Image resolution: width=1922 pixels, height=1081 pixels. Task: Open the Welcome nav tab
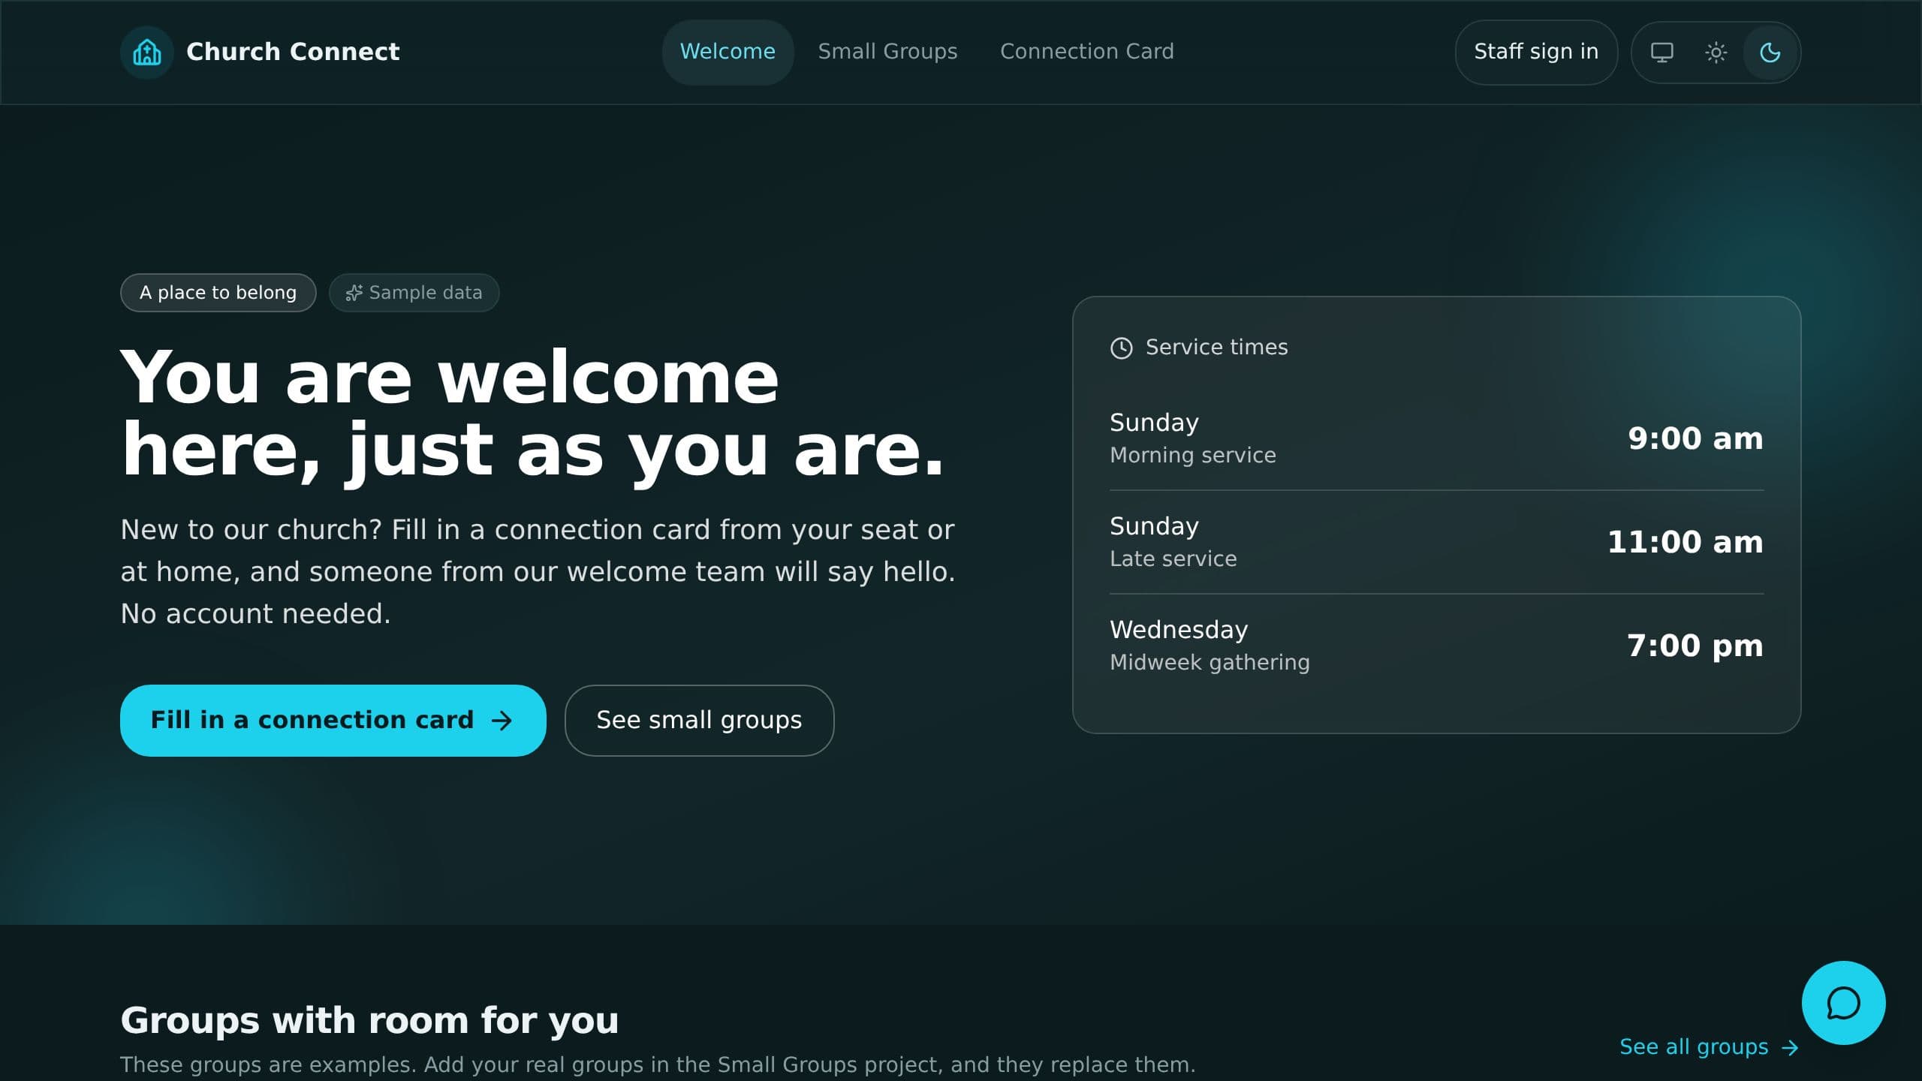point(728,52)
